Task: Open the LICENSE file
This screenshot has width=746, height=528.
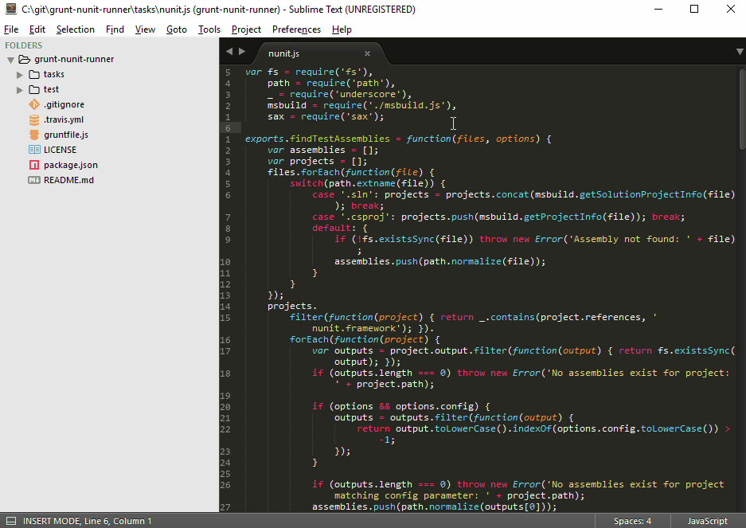Action: (60, 150)
